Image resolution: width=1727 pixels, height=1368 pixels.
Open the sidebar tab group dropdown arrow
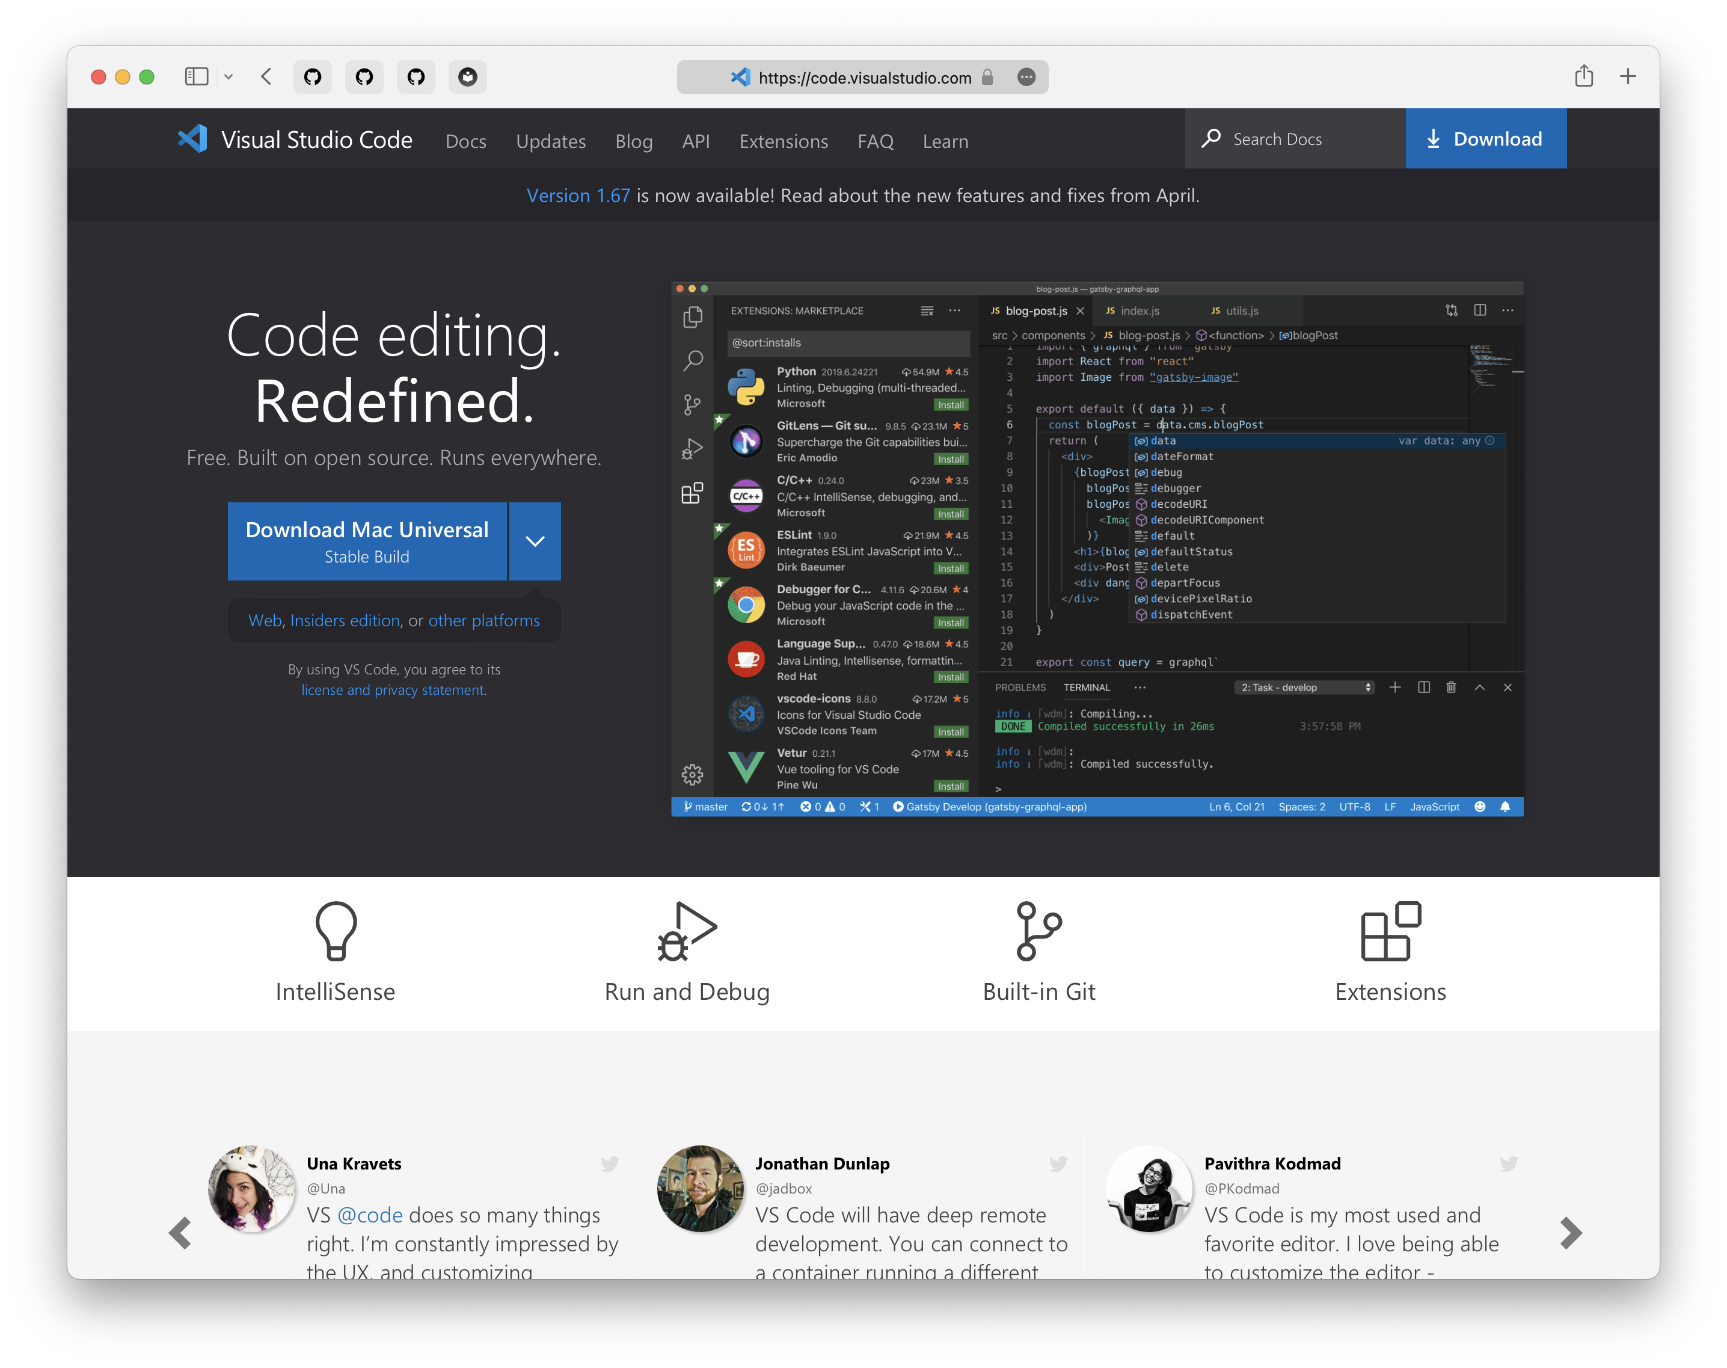pos(228,77)
